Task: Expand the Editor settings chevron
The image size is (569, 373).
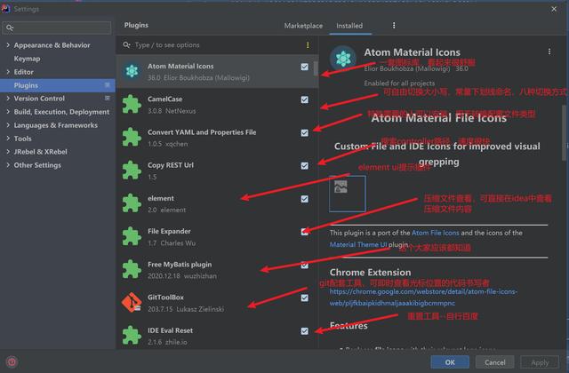Action: tap(8, 72)
